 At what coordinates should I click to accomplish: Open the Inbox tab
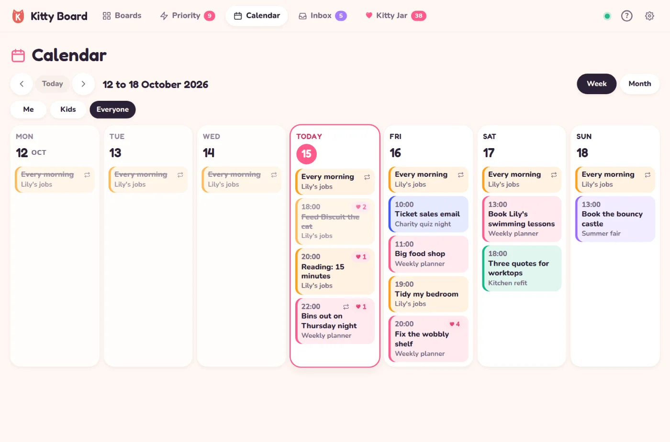[x=323, y=16]
